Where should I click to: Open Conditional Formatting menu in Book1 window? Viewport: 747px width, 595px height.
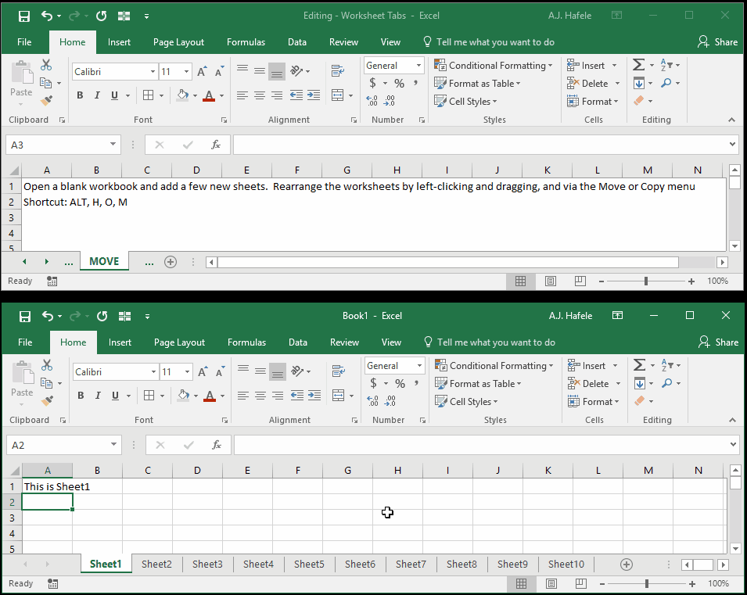pyautogui.click(x=494, y=366)
